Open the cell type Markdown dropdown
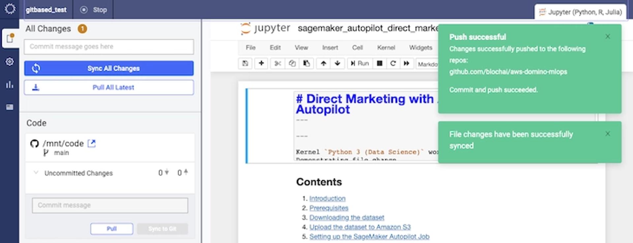The width and height of the screenshot is (633, 243). (x=427, y=64)
